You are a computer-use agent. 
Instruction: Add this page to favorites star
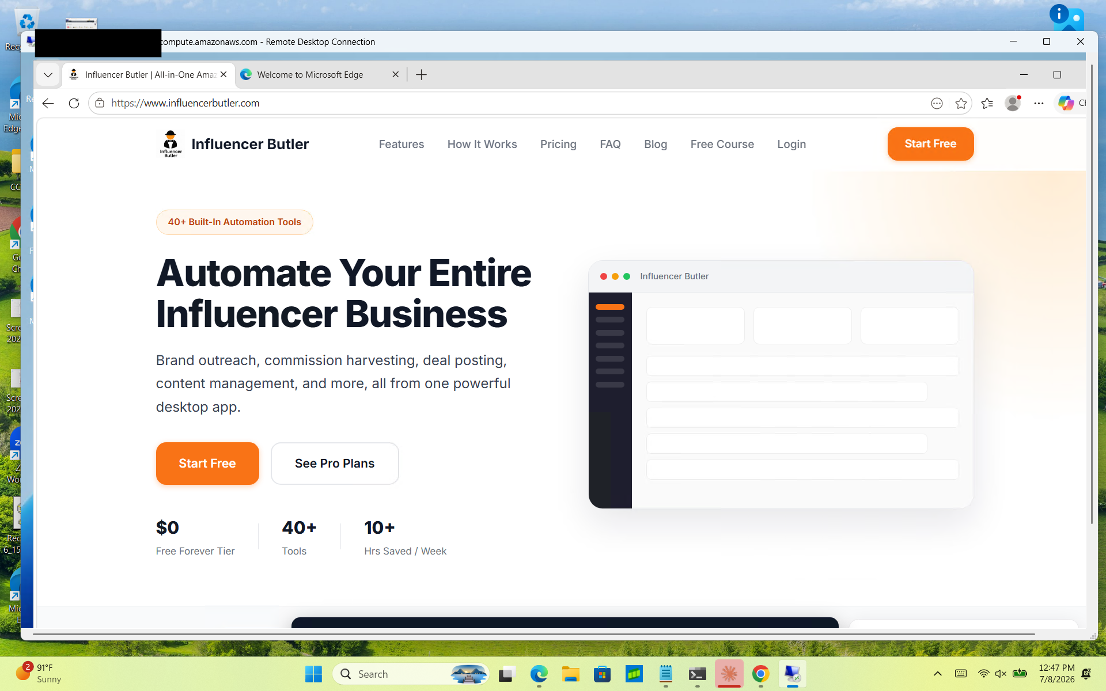[961, 103]
